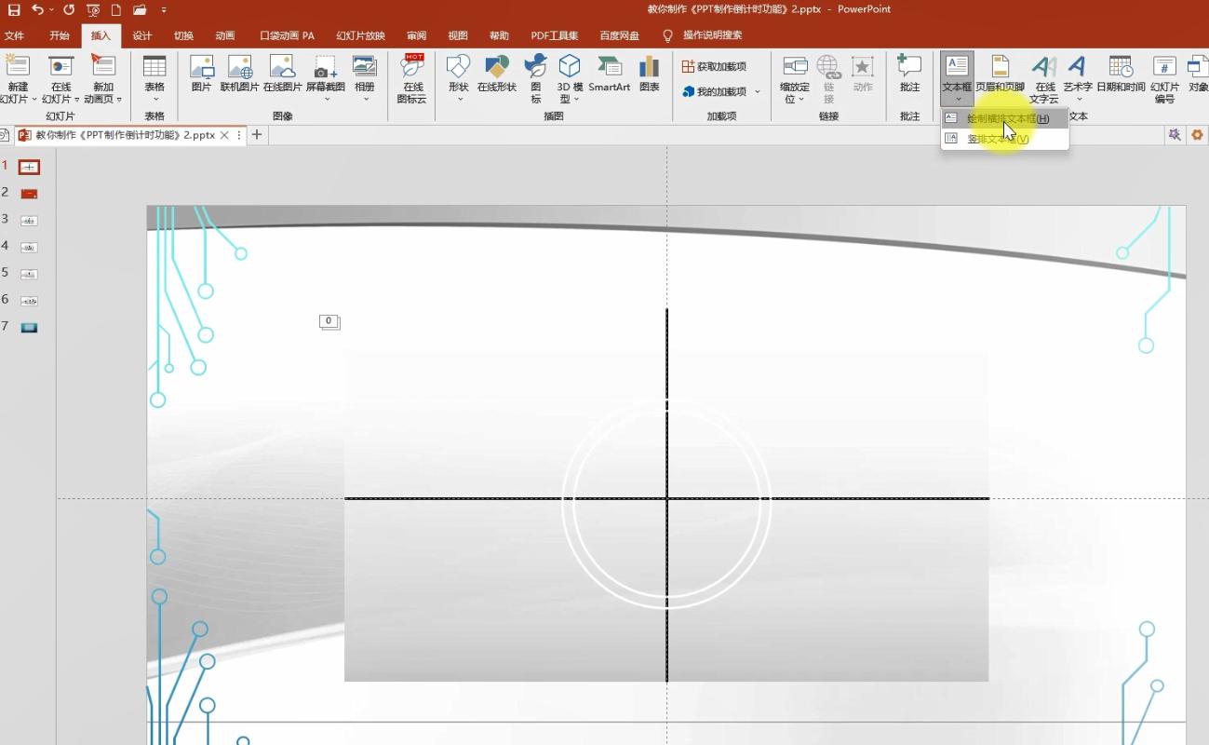Choose 绘制横排文本框 menu entry

1007,118
